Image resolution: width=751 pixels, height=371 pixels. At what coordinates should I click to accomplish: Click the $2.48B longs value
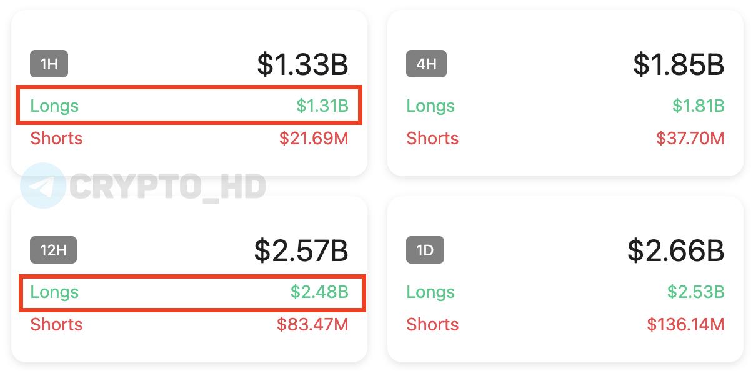tap(319, 292)
